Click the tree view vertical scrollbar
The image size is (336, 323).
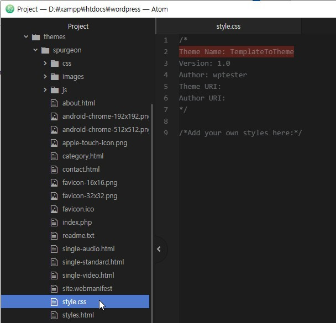152,213
